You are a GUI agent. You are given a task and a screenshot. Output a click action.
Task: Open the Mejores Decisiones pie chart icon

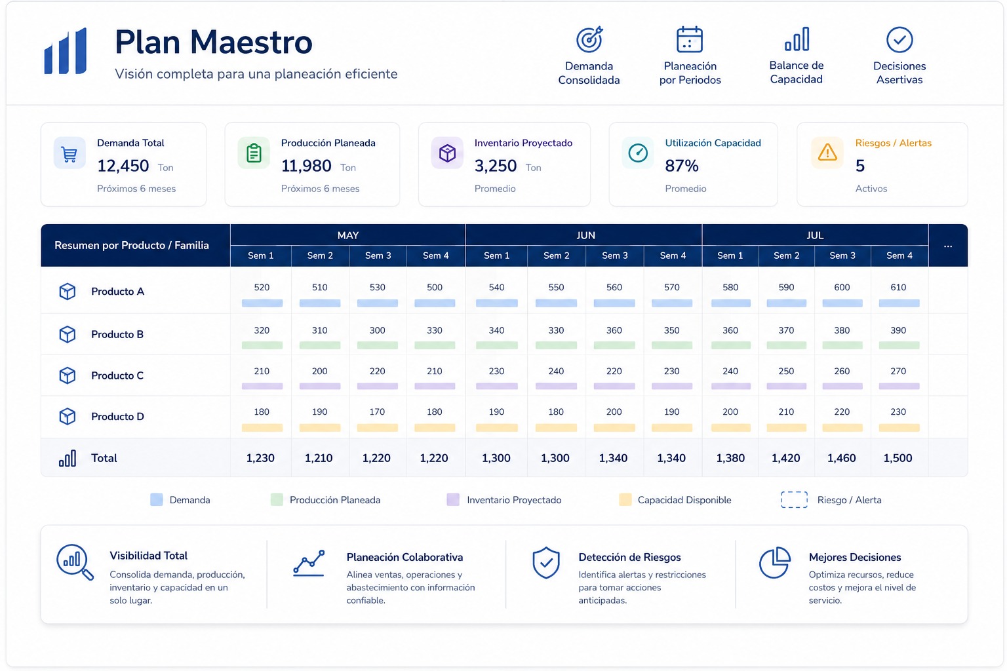pyautogui.click(x=774, y=563)
